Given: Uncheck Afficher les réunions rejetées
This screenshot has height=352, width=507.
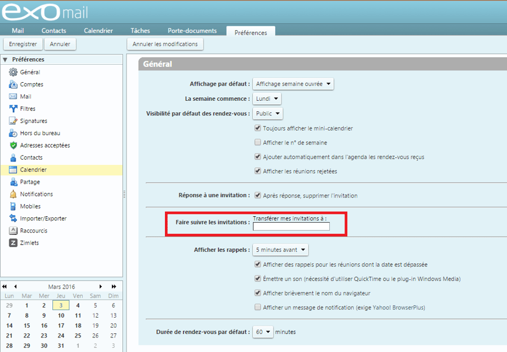Looking at the screenshot, I should (258, 171).
